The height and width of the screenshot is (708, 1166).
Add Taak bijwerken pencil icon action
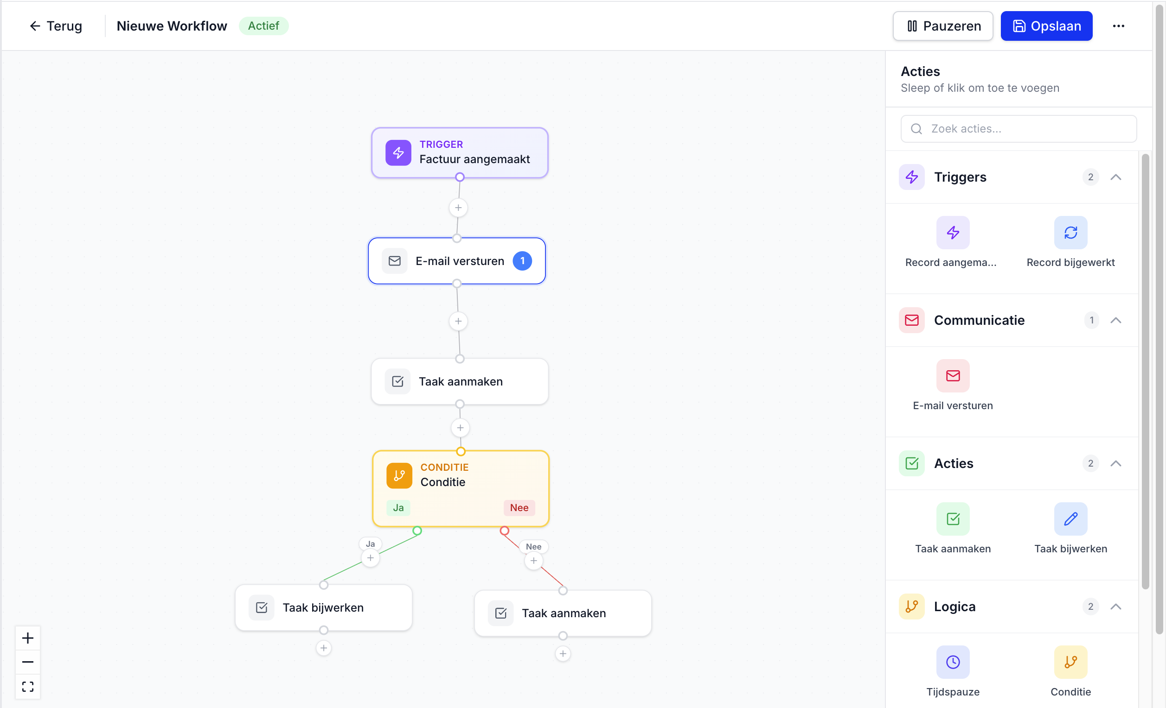pyautogui.click(x=1070, y=519)
